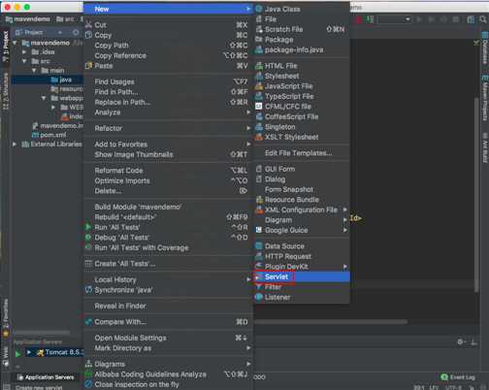Expand the External Libraries node

point(15,145)
